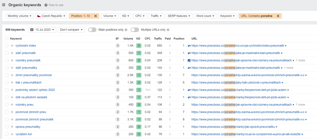Click the plus icon for vyvážení kol
The width and height of the screenshot is (317, 139).
pyautogui.click(x=12, y=134)
